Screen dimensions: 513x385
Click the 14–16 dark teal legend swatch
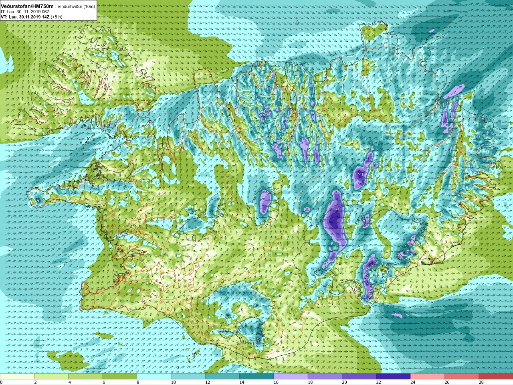click(256, 377)
